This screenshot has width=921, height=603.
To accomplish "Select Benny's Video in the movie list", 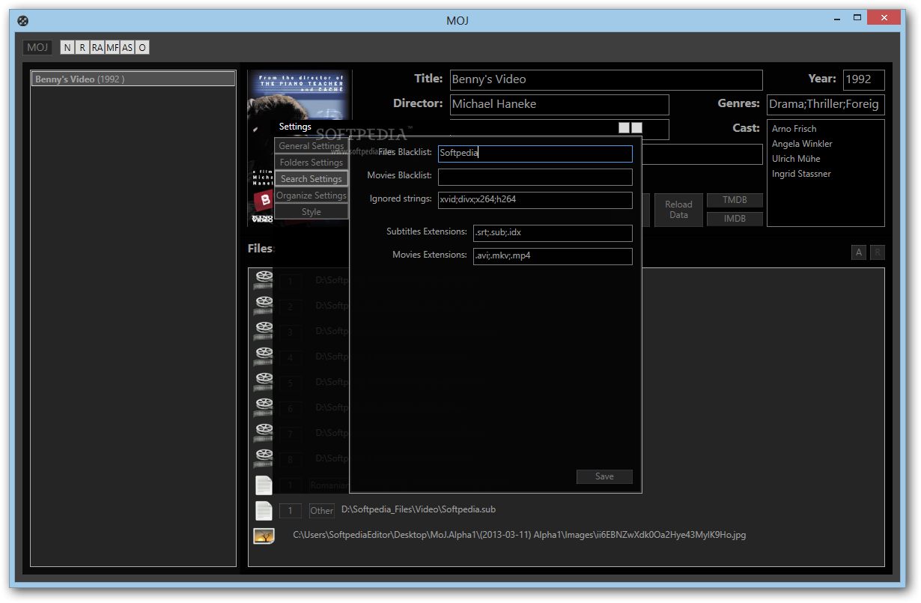I will coord(133,79).
